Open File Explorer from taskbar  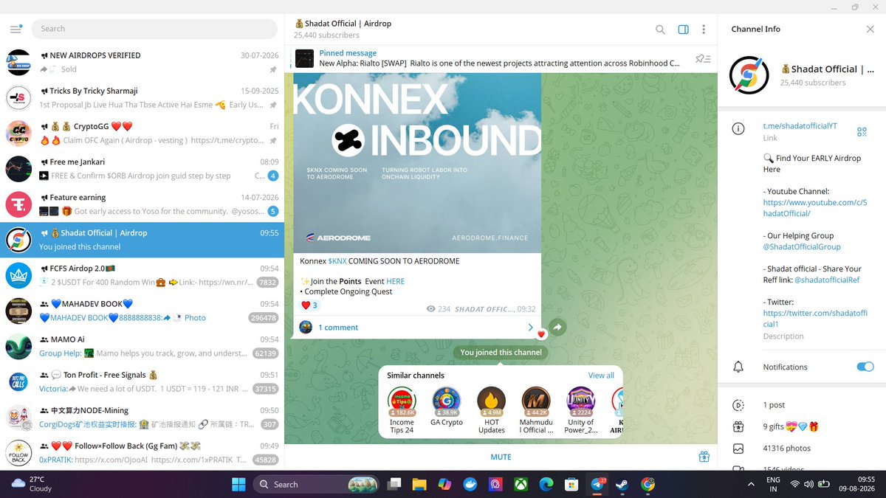[x=419, y=484]
